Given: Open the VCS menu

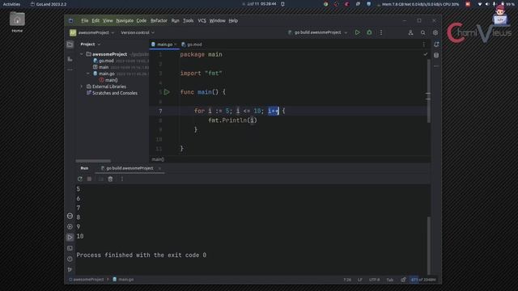Looking at the screenshot, I should (x=202, y=20).
